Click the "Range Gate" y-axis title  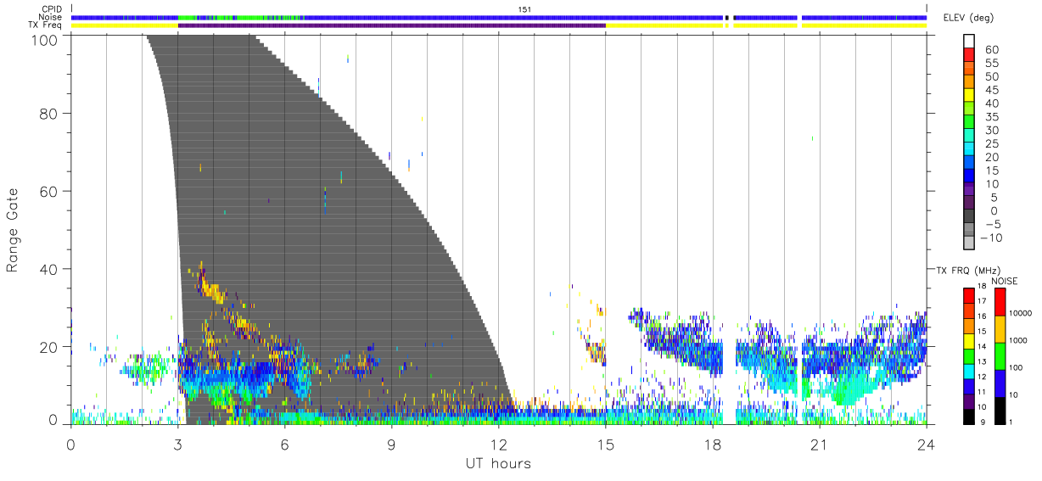(13, 231)
